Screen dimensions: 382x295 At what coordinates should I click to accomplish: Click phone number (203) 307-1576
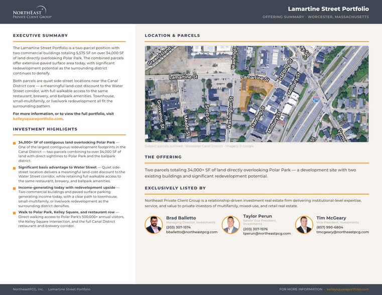pyautogui.click(x=256, y=229)
